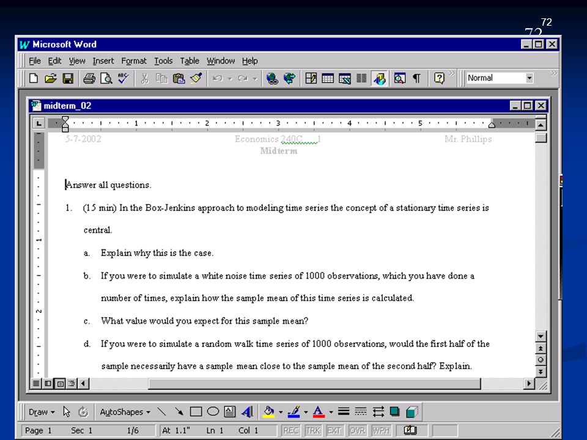Open the Document Map icon

(399, 78)
